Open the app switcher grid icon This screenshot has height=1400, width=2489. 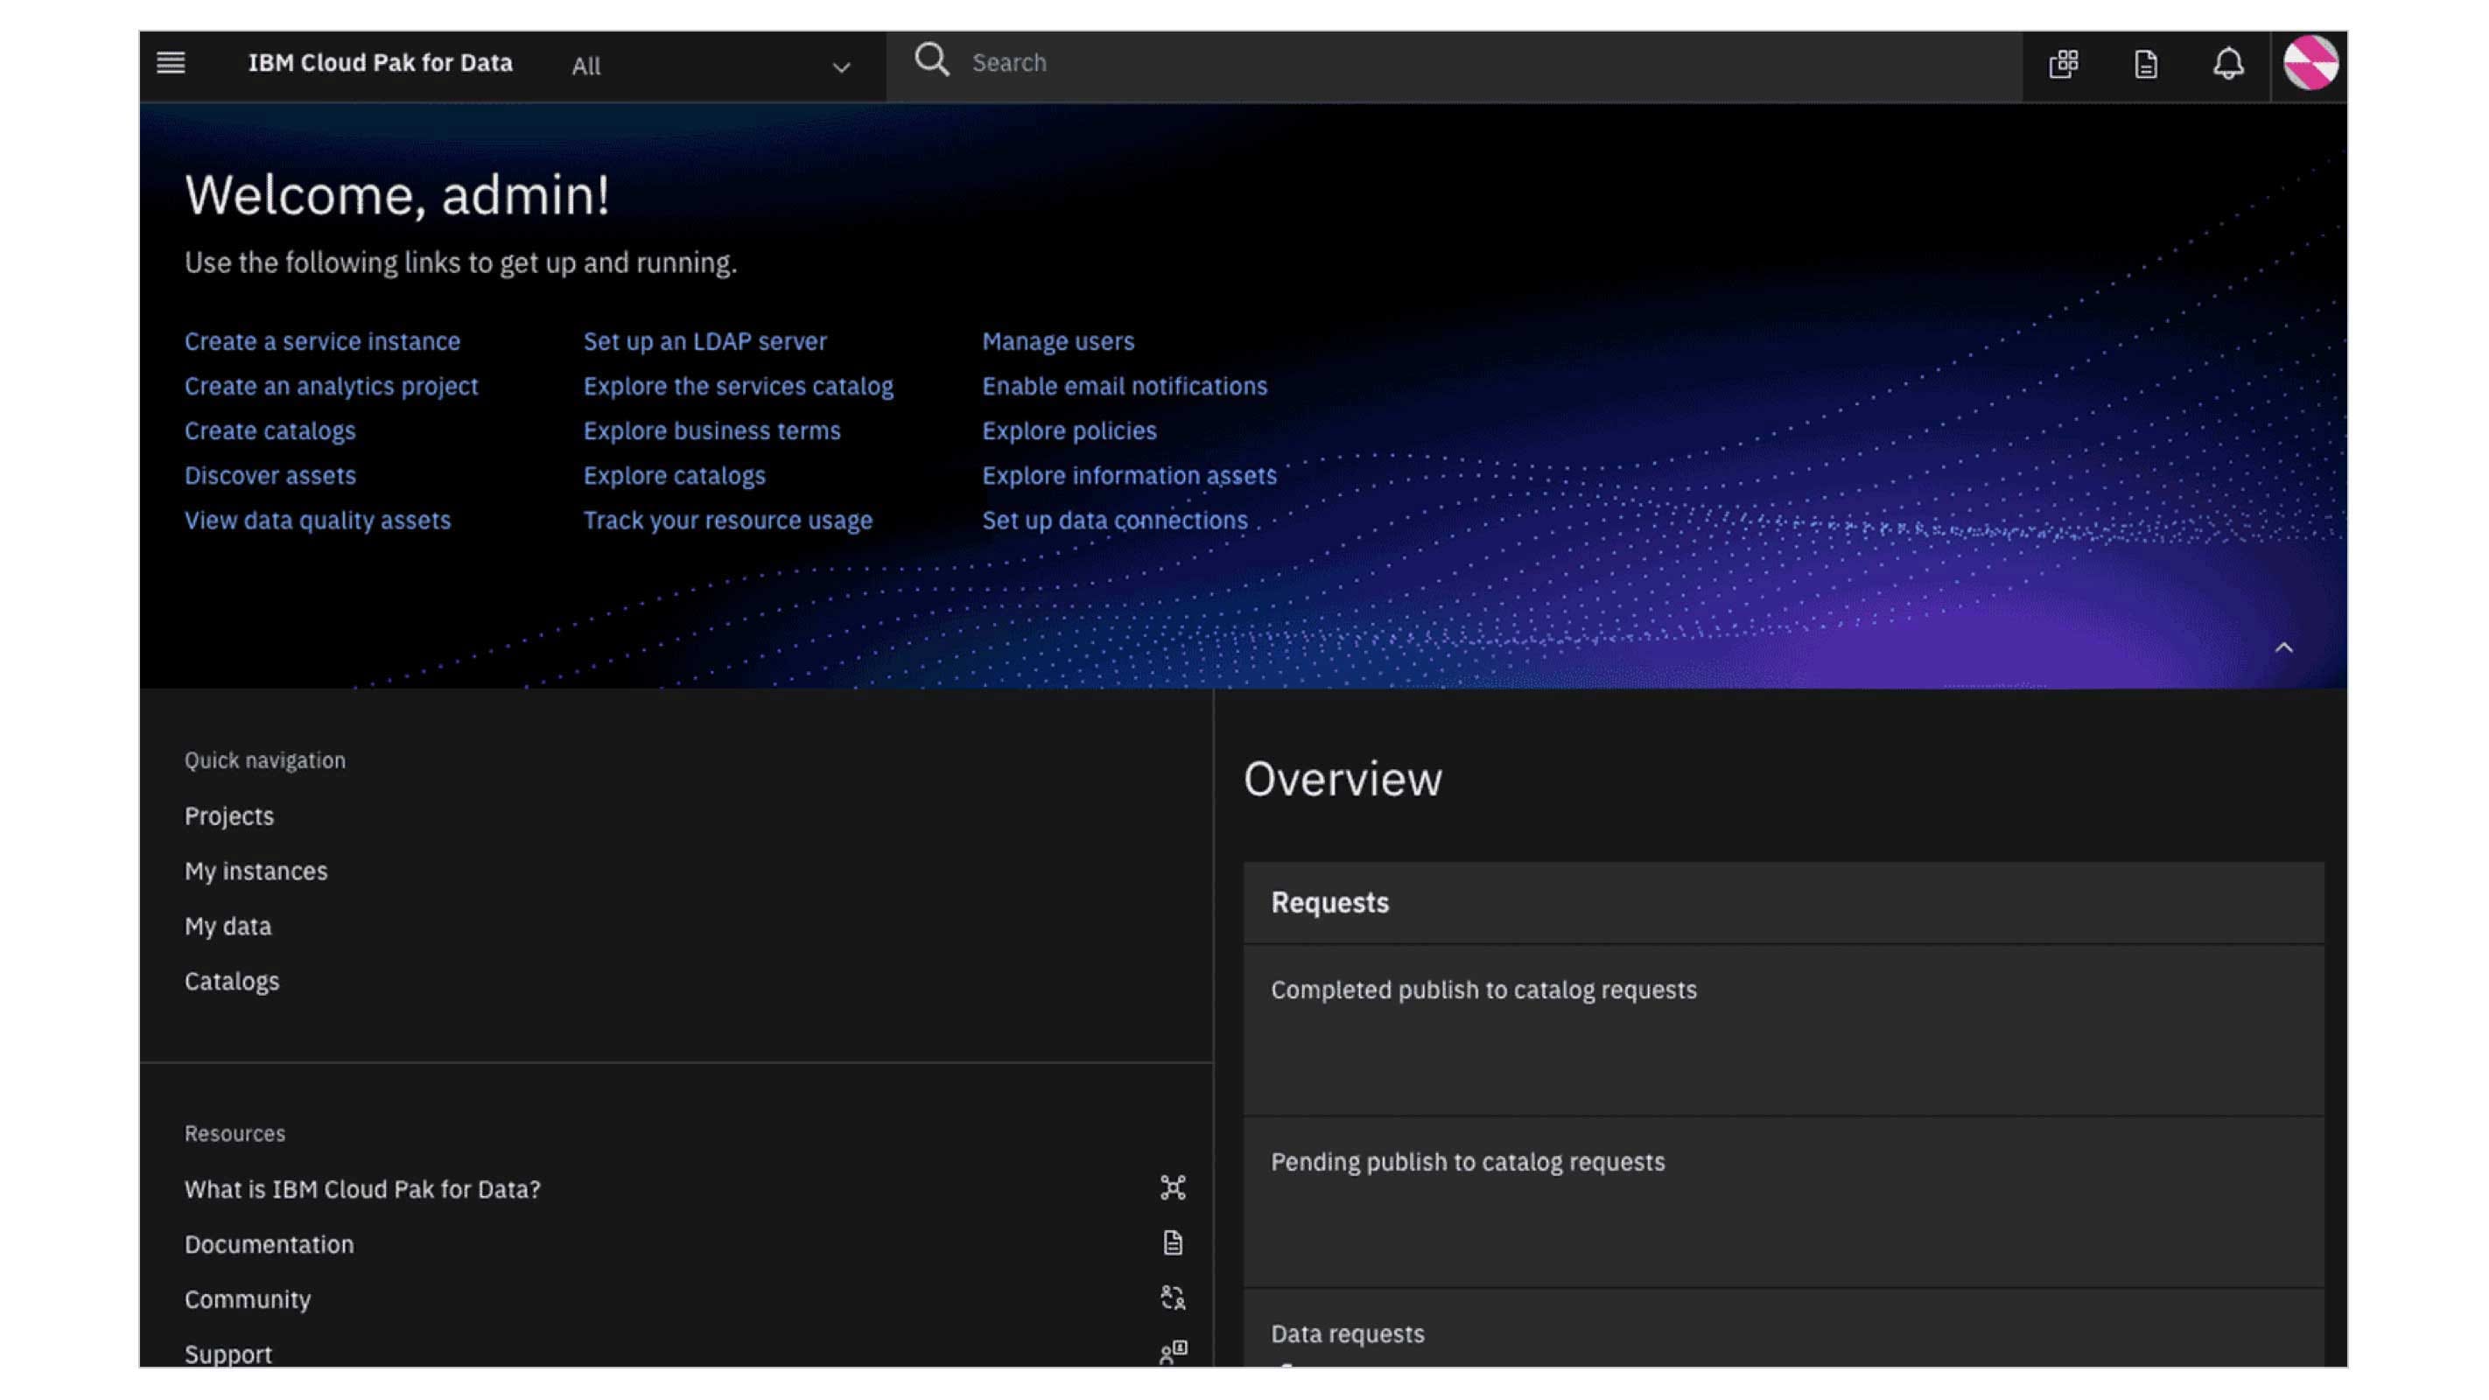coord(2063,64)
